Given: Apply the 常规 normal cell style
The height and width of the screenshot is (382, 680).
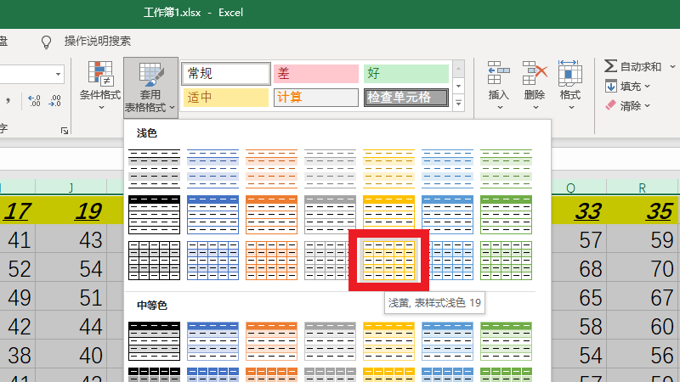Looking at the screenshot, I should 226,74.
